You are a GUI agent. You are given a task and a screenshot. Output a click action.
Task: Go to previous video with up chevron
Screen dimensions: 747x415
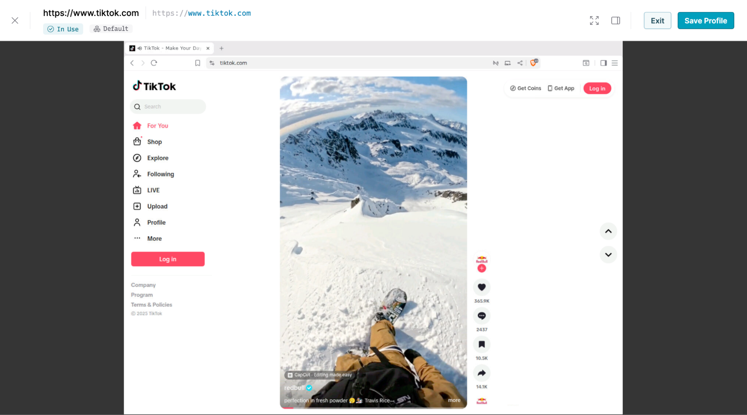[x=608, y=231]
